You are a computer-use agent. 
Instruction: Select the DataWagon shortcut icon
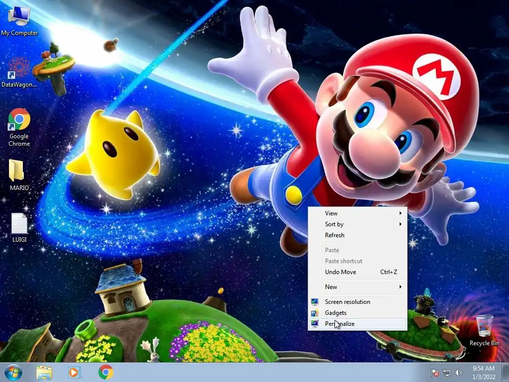click(x=19, y=72)
